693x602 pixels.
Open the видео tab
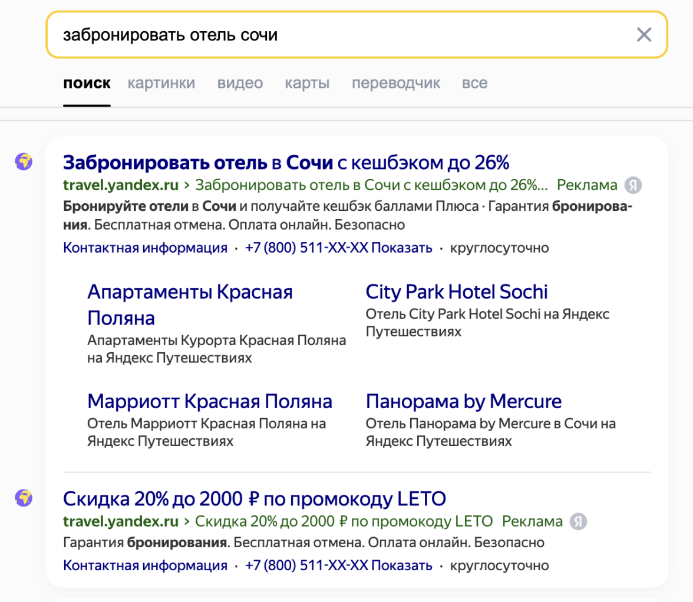(x=240, y=83)
